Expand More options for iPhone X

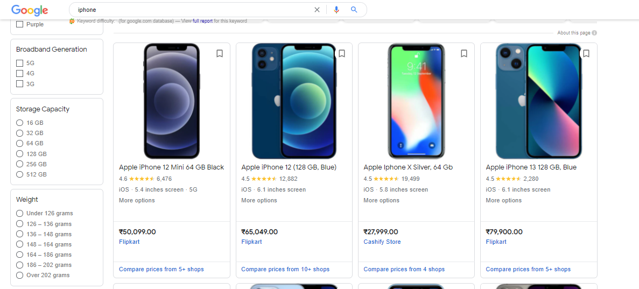382,201
